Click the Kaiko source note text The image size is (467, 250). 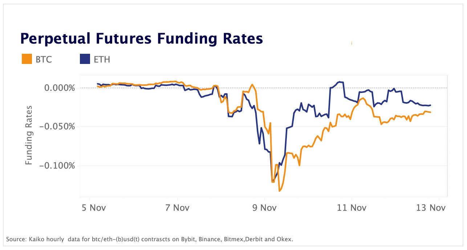click(x=150, y=239)
